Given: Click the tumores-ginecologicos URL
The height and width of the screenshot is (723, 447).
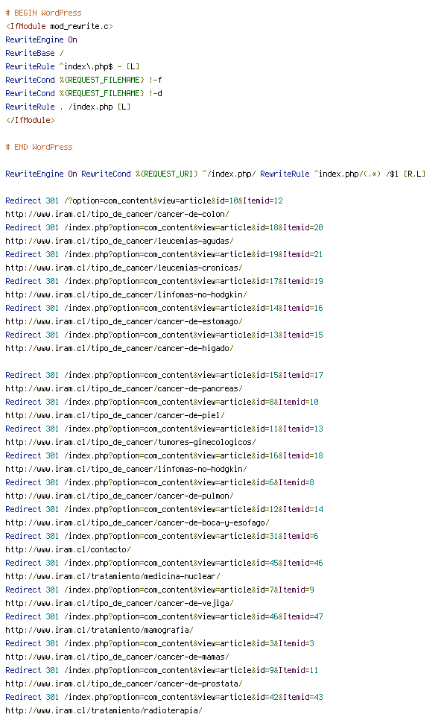Looking at the screenshot, I should click(x=131, y=442).
